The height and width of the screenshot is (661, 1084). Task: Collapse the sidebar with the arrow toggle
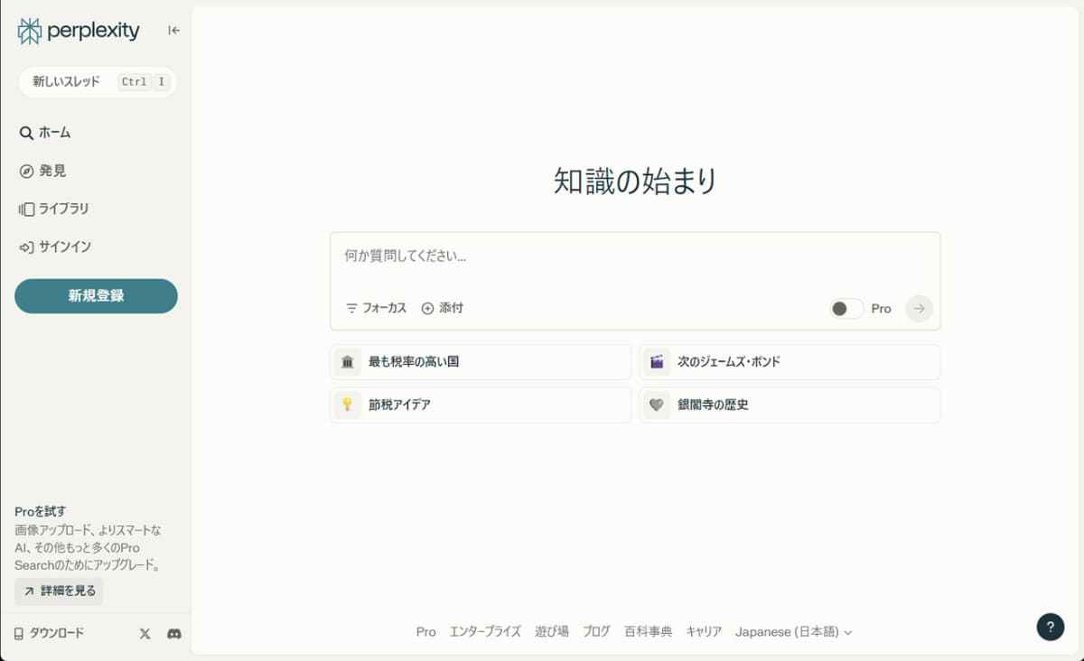[173, 30]
